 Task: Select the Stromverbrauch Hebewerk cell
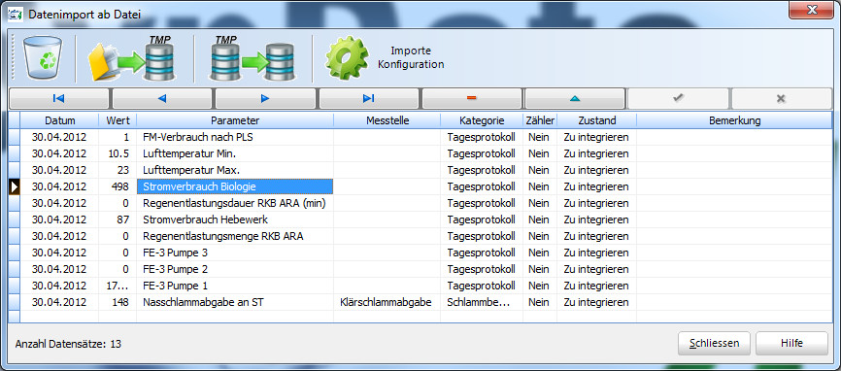tap(235, 219)
